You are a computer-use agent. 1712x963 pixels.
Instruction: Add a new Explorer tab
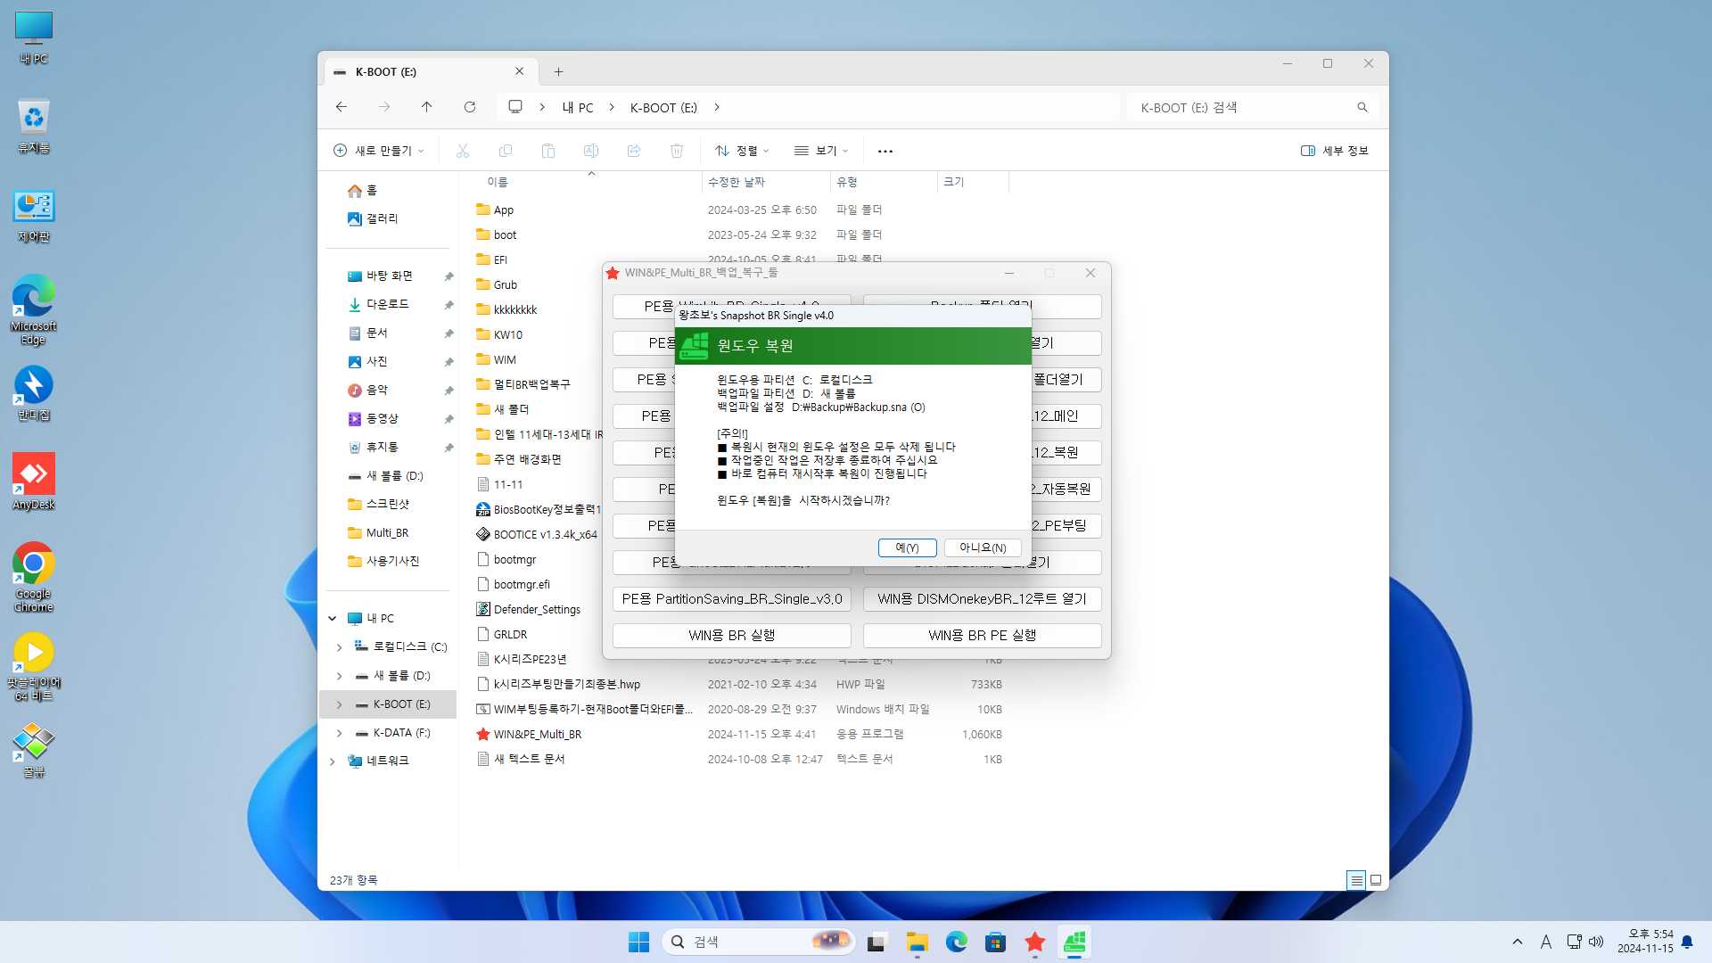(x=558, y=71)
